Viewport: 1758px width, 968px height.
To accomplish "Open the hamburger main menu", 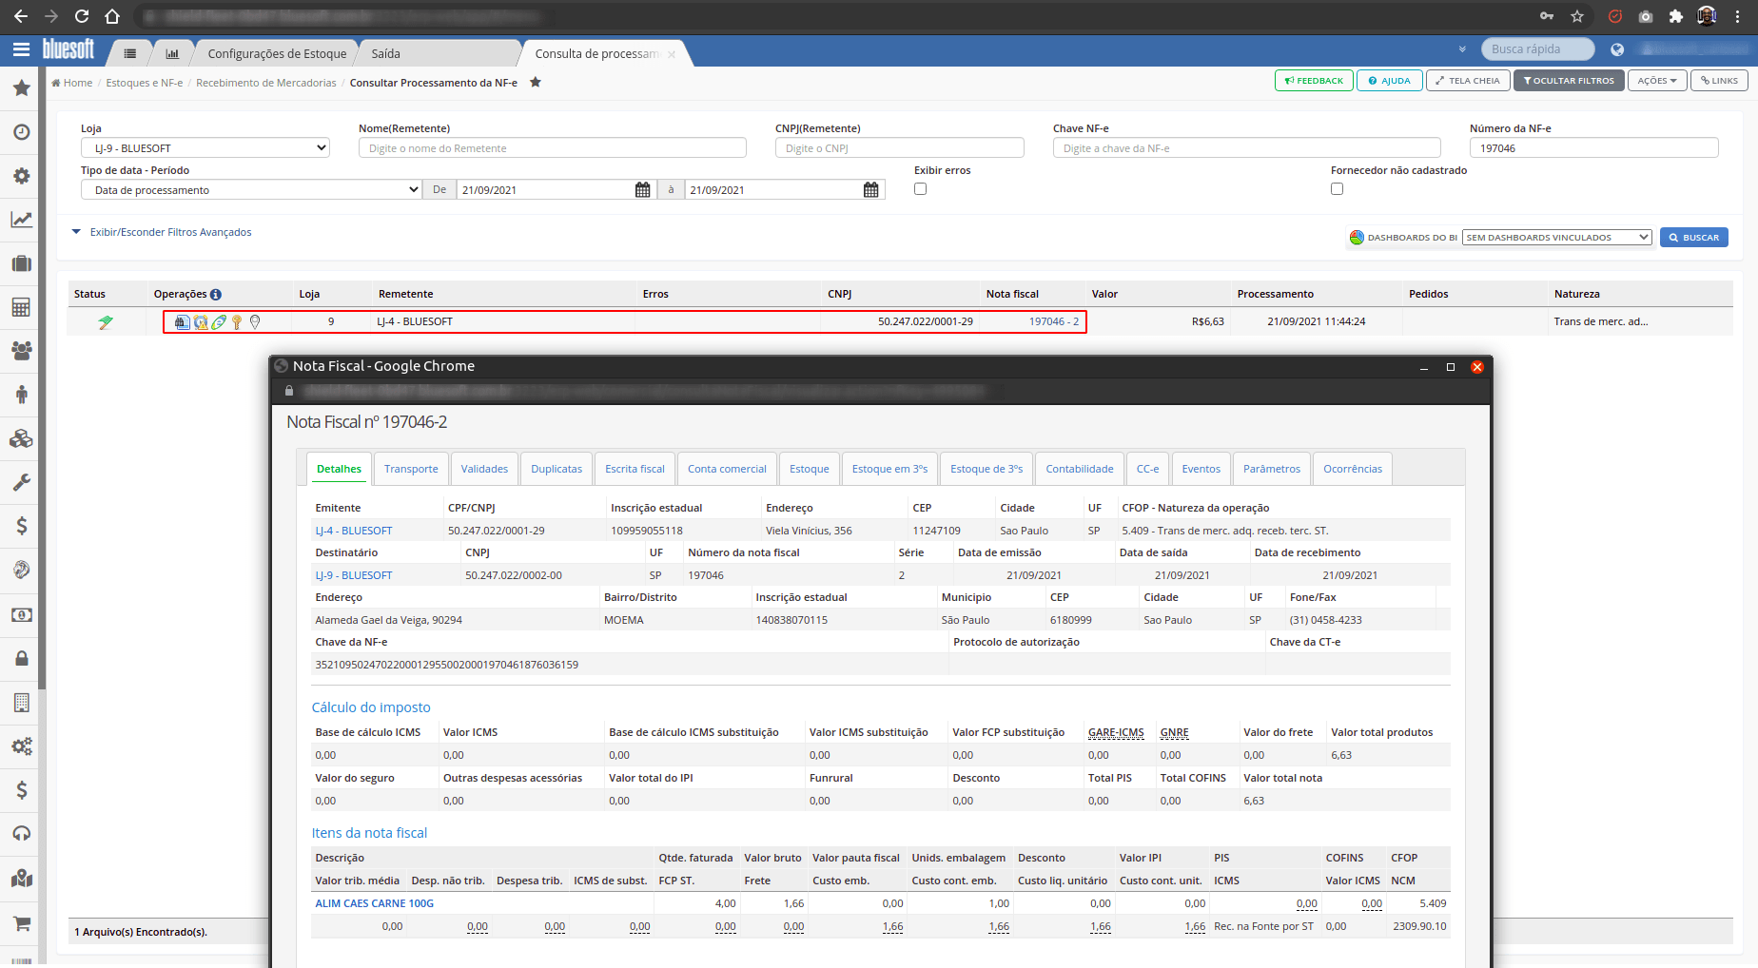I will click(21, 49).
